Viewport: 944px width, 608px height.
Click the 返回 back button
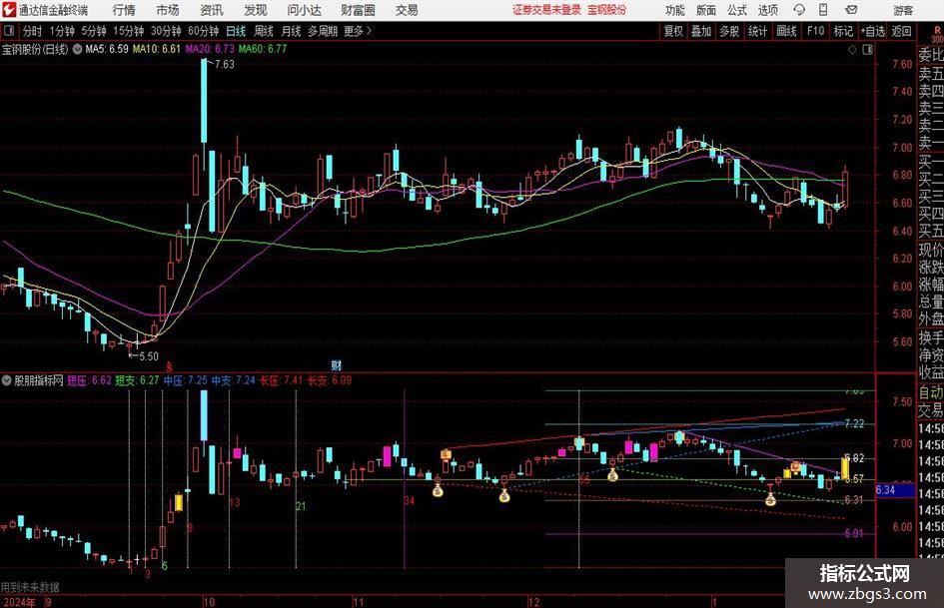901,31
